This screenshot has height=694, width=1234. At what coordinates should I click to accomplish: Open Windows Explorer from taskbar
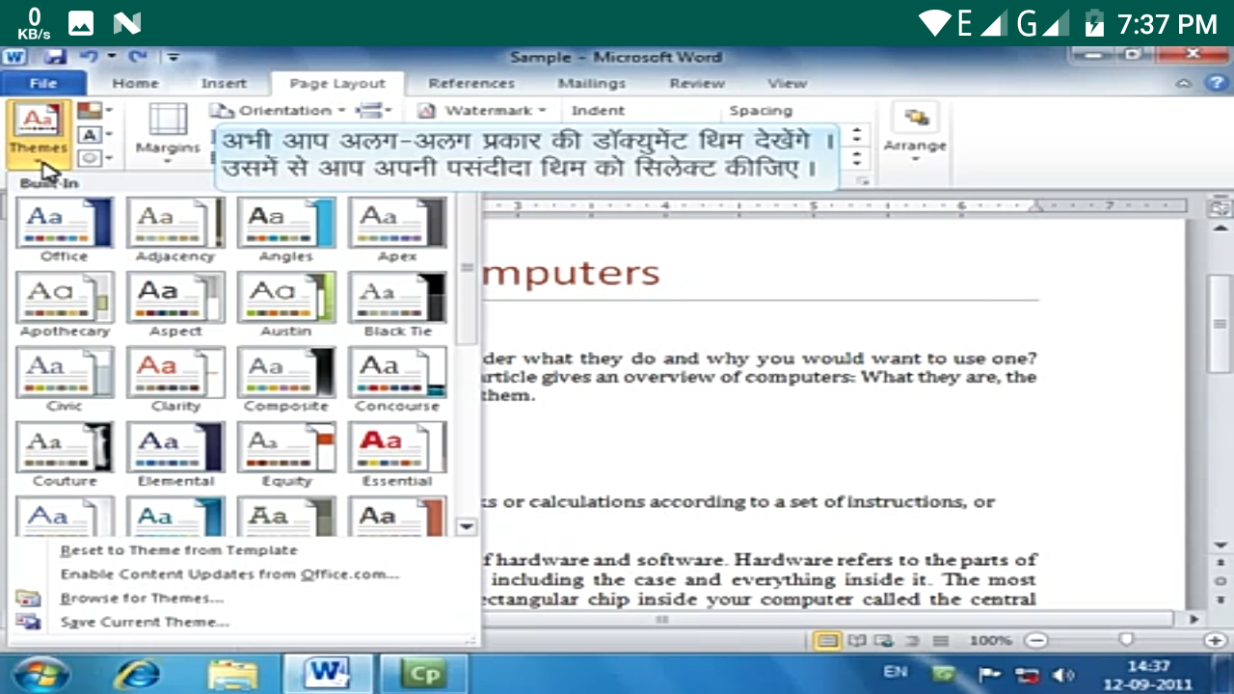click(x=232, y=673)
